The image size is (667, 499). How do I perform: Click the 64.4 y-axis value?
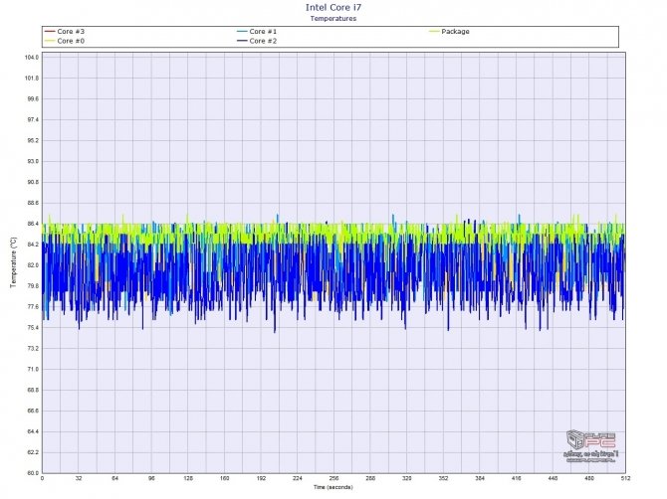[x=32, y=431]
